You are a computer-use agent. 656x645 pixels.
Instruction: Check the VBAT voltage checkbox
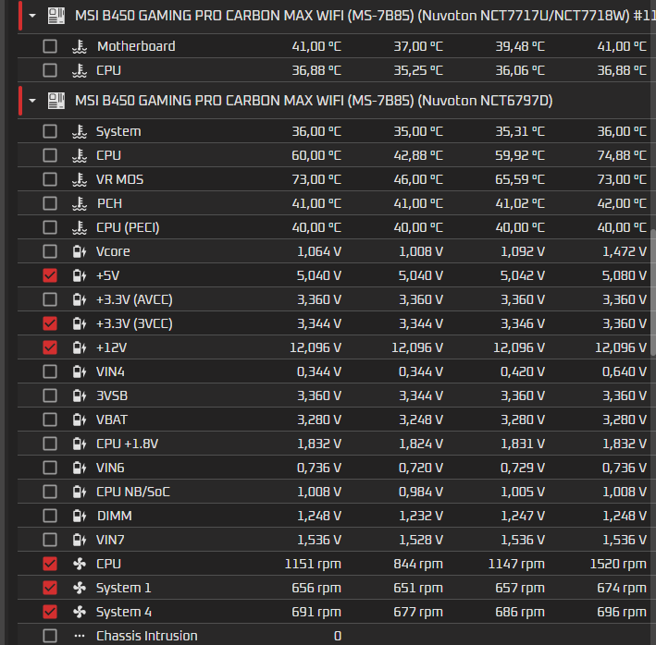[x=50, y=420]
